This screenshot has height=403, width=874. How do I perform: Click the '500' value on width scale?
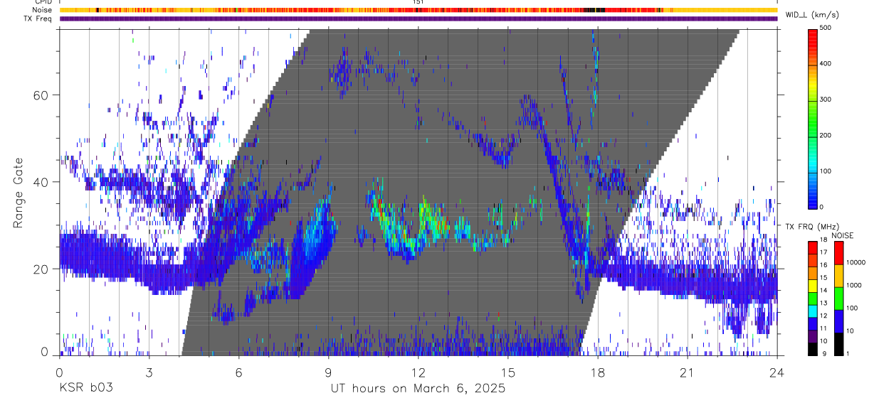tap(826, 28)
